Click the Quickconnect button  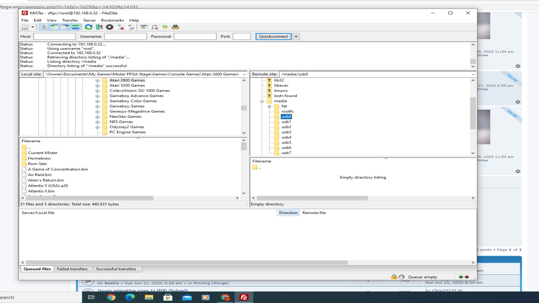point(273,36)
